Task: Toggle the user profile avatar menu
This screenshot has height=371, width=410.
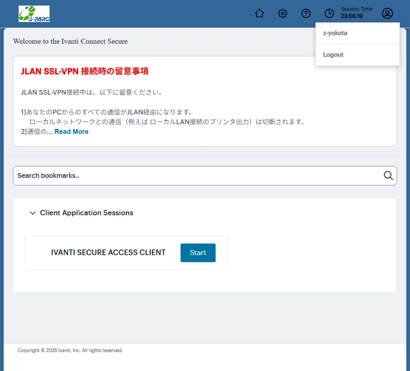Action: coord(387,14)
